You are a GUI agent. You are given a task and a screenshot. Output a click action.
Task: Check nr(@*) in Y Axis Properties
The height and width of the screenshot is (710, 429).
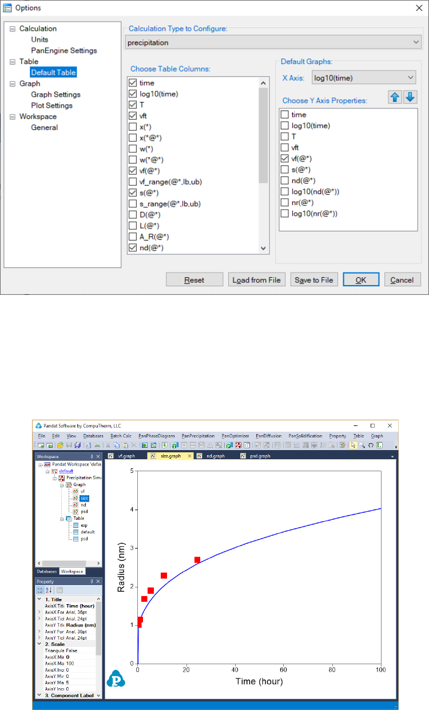[284, 202]
